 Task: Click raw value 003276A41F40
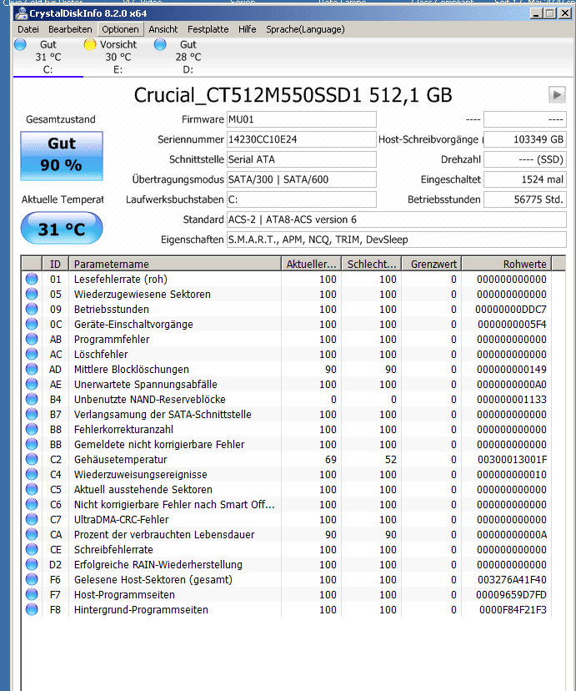[x=512, y=579]
